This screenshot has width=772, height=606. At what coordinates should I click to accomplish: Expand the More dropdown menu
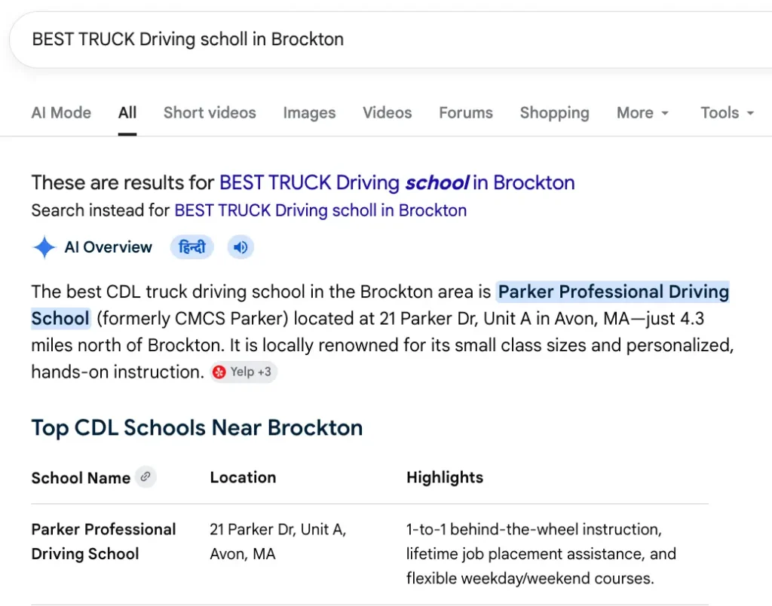[642, 113]
